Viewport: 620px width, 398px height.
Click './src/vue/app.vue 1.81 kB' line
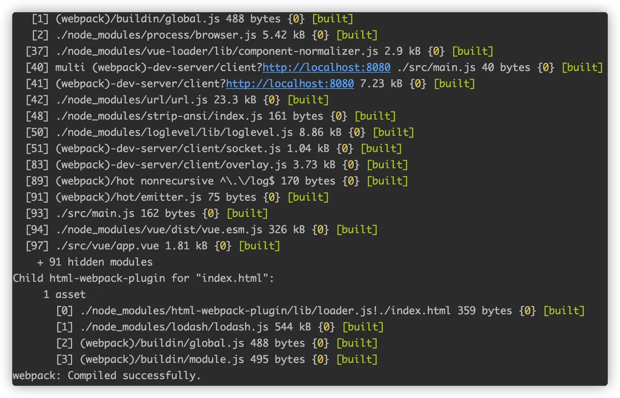[x=153, y=246]
